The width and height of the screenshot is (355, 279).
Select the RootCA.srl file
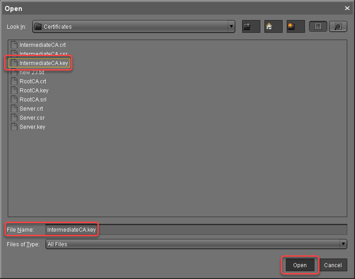click(33, 100)
